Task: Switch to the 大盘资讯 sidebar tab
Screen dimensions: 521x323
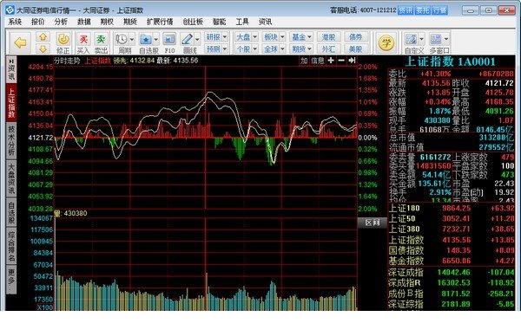Action: tap(11, 179)
